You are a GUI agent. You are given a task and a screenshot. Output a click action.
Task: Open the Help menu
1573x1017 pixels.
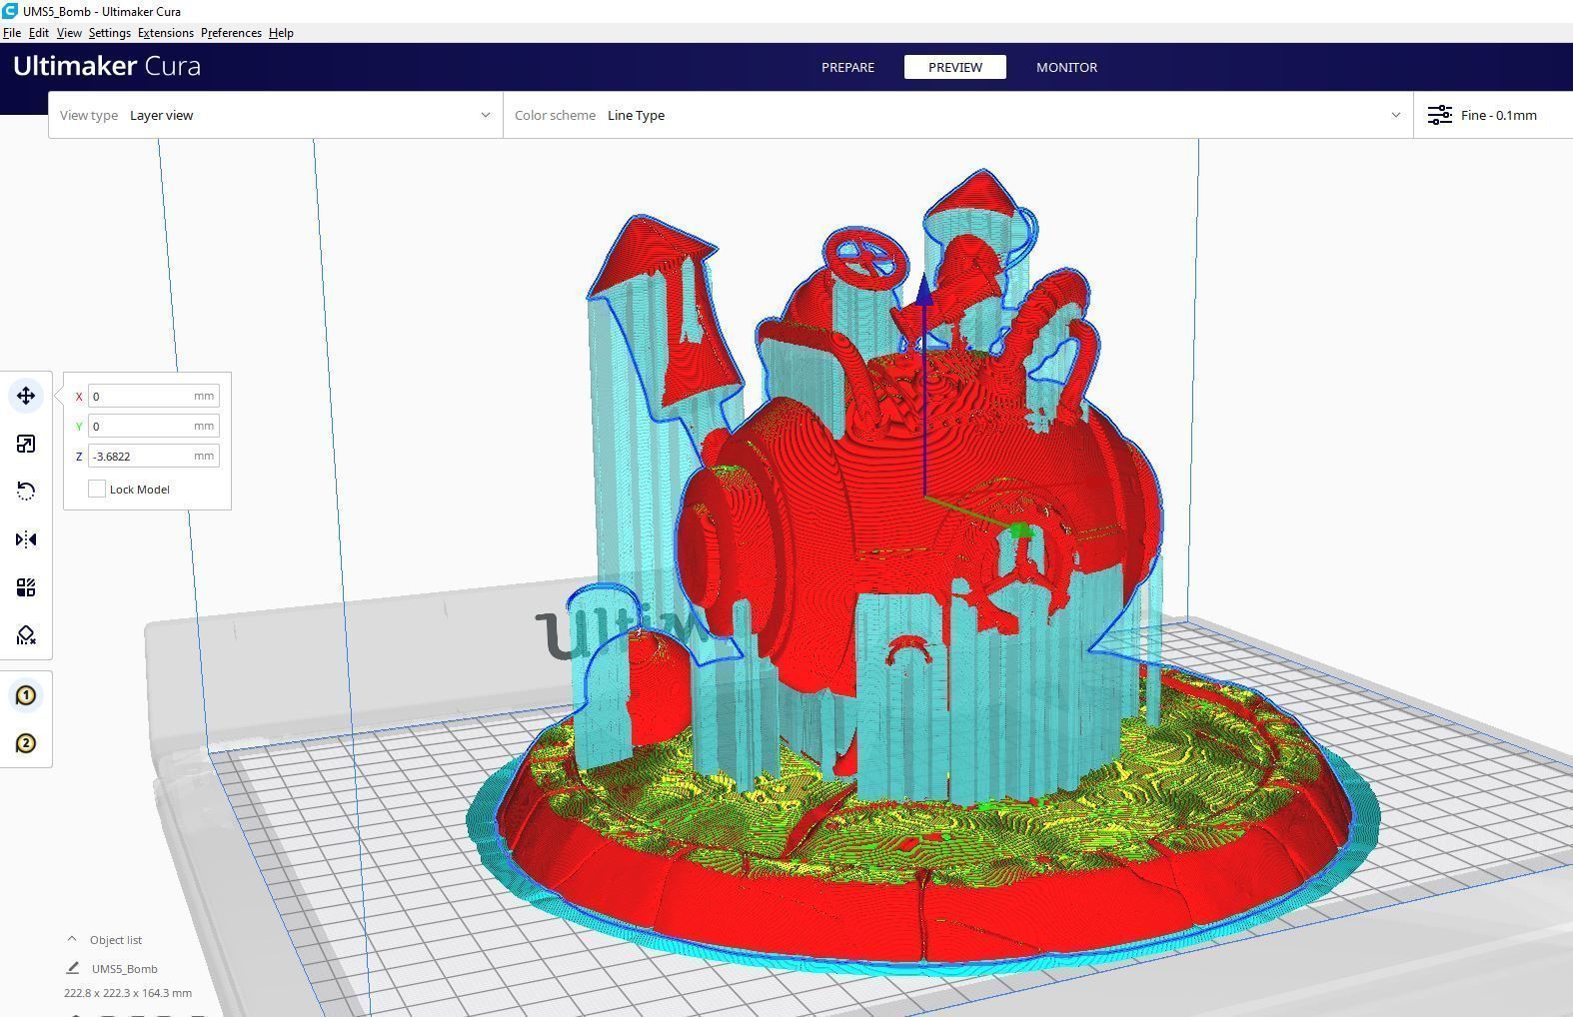[x=281, y=33]
